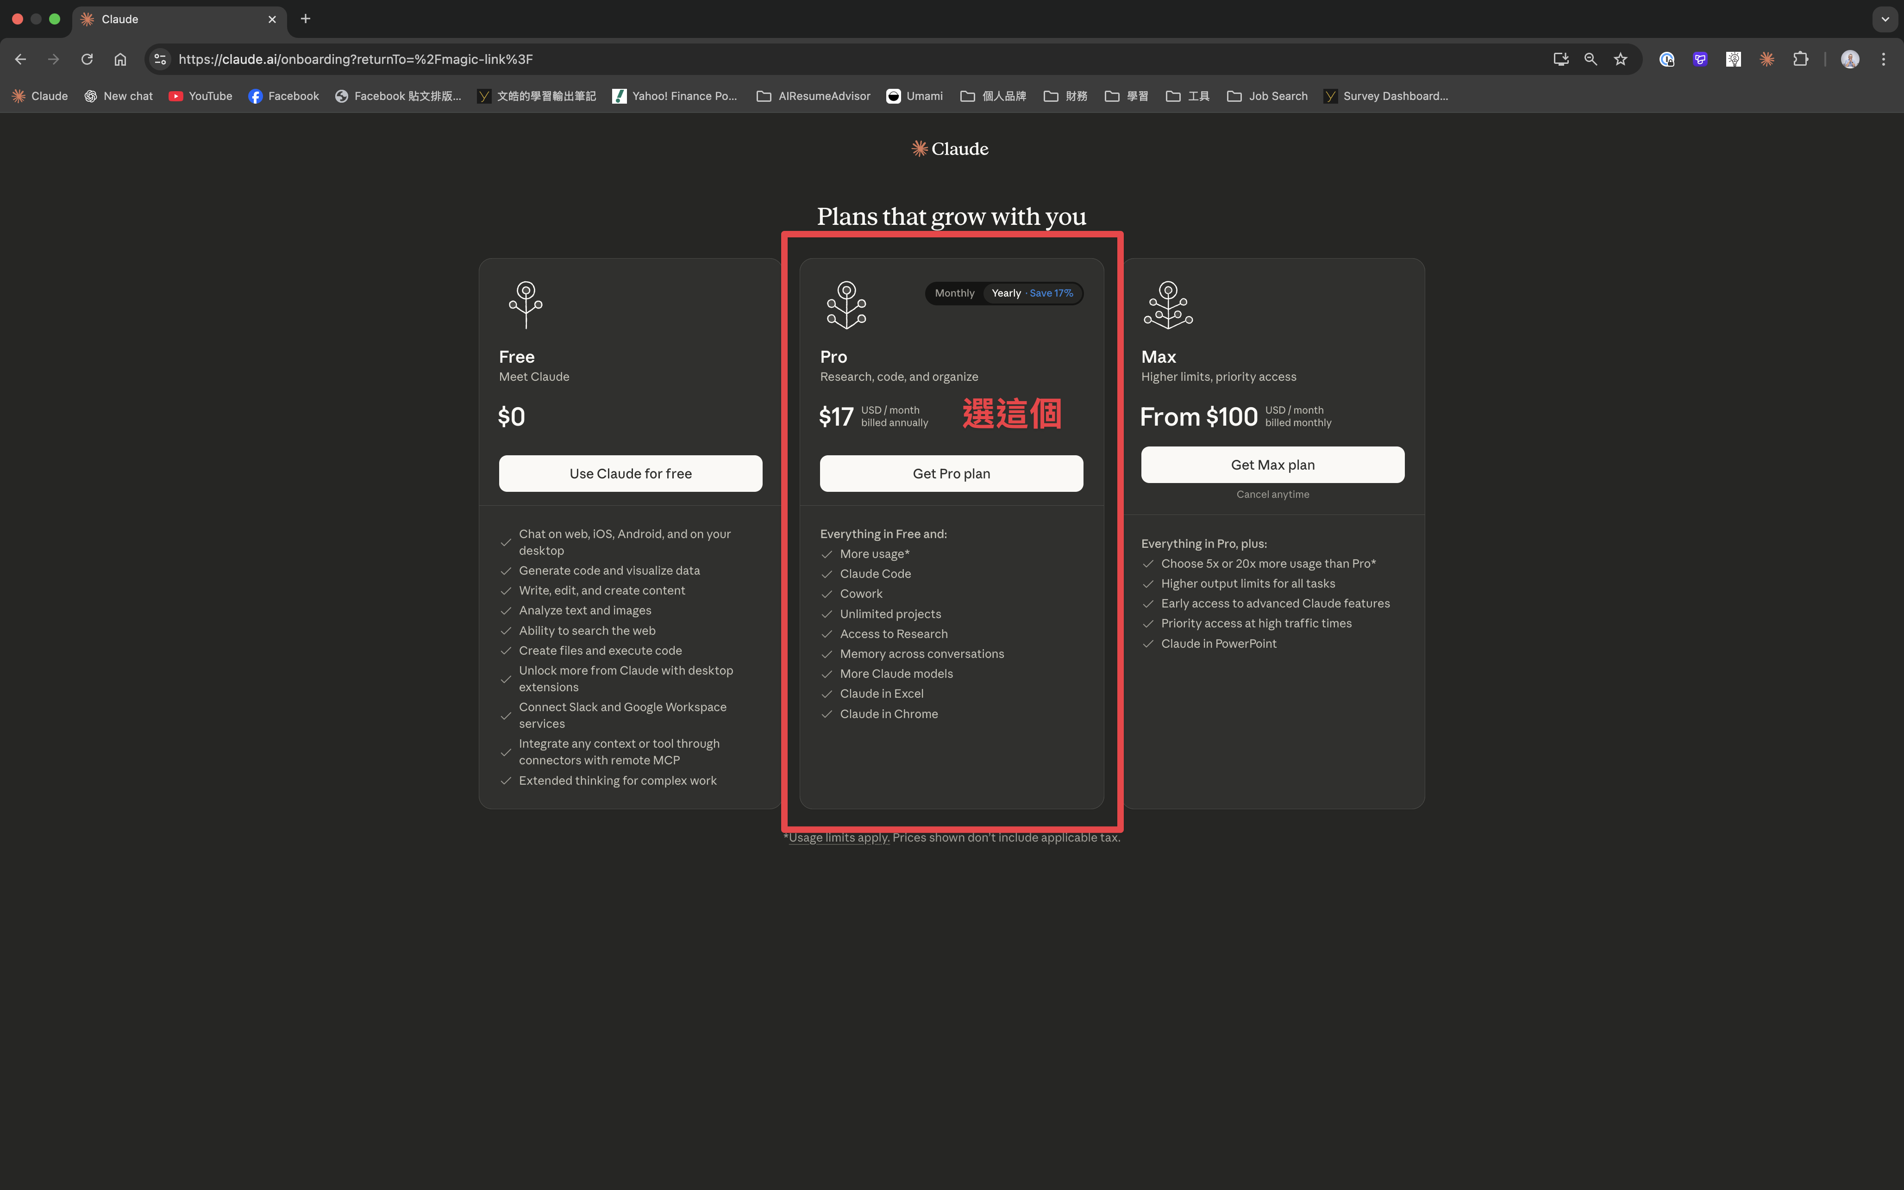
Task: Expand the 財務 bookmark folder
Action: (x=1065, y=96)
